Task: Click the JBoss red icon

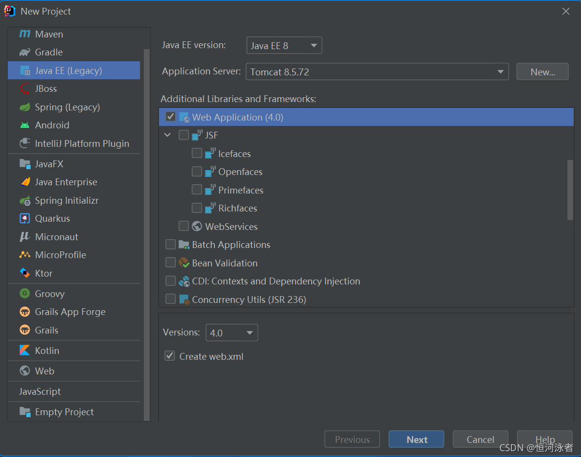Action: click(25, 88)
